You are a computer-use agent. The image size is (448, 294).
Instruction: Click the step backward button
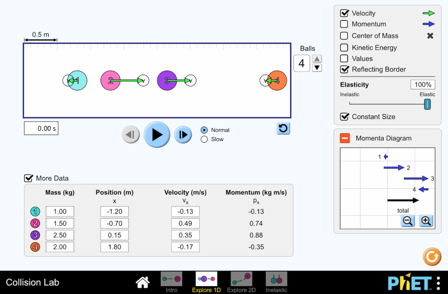coord(131,134)
